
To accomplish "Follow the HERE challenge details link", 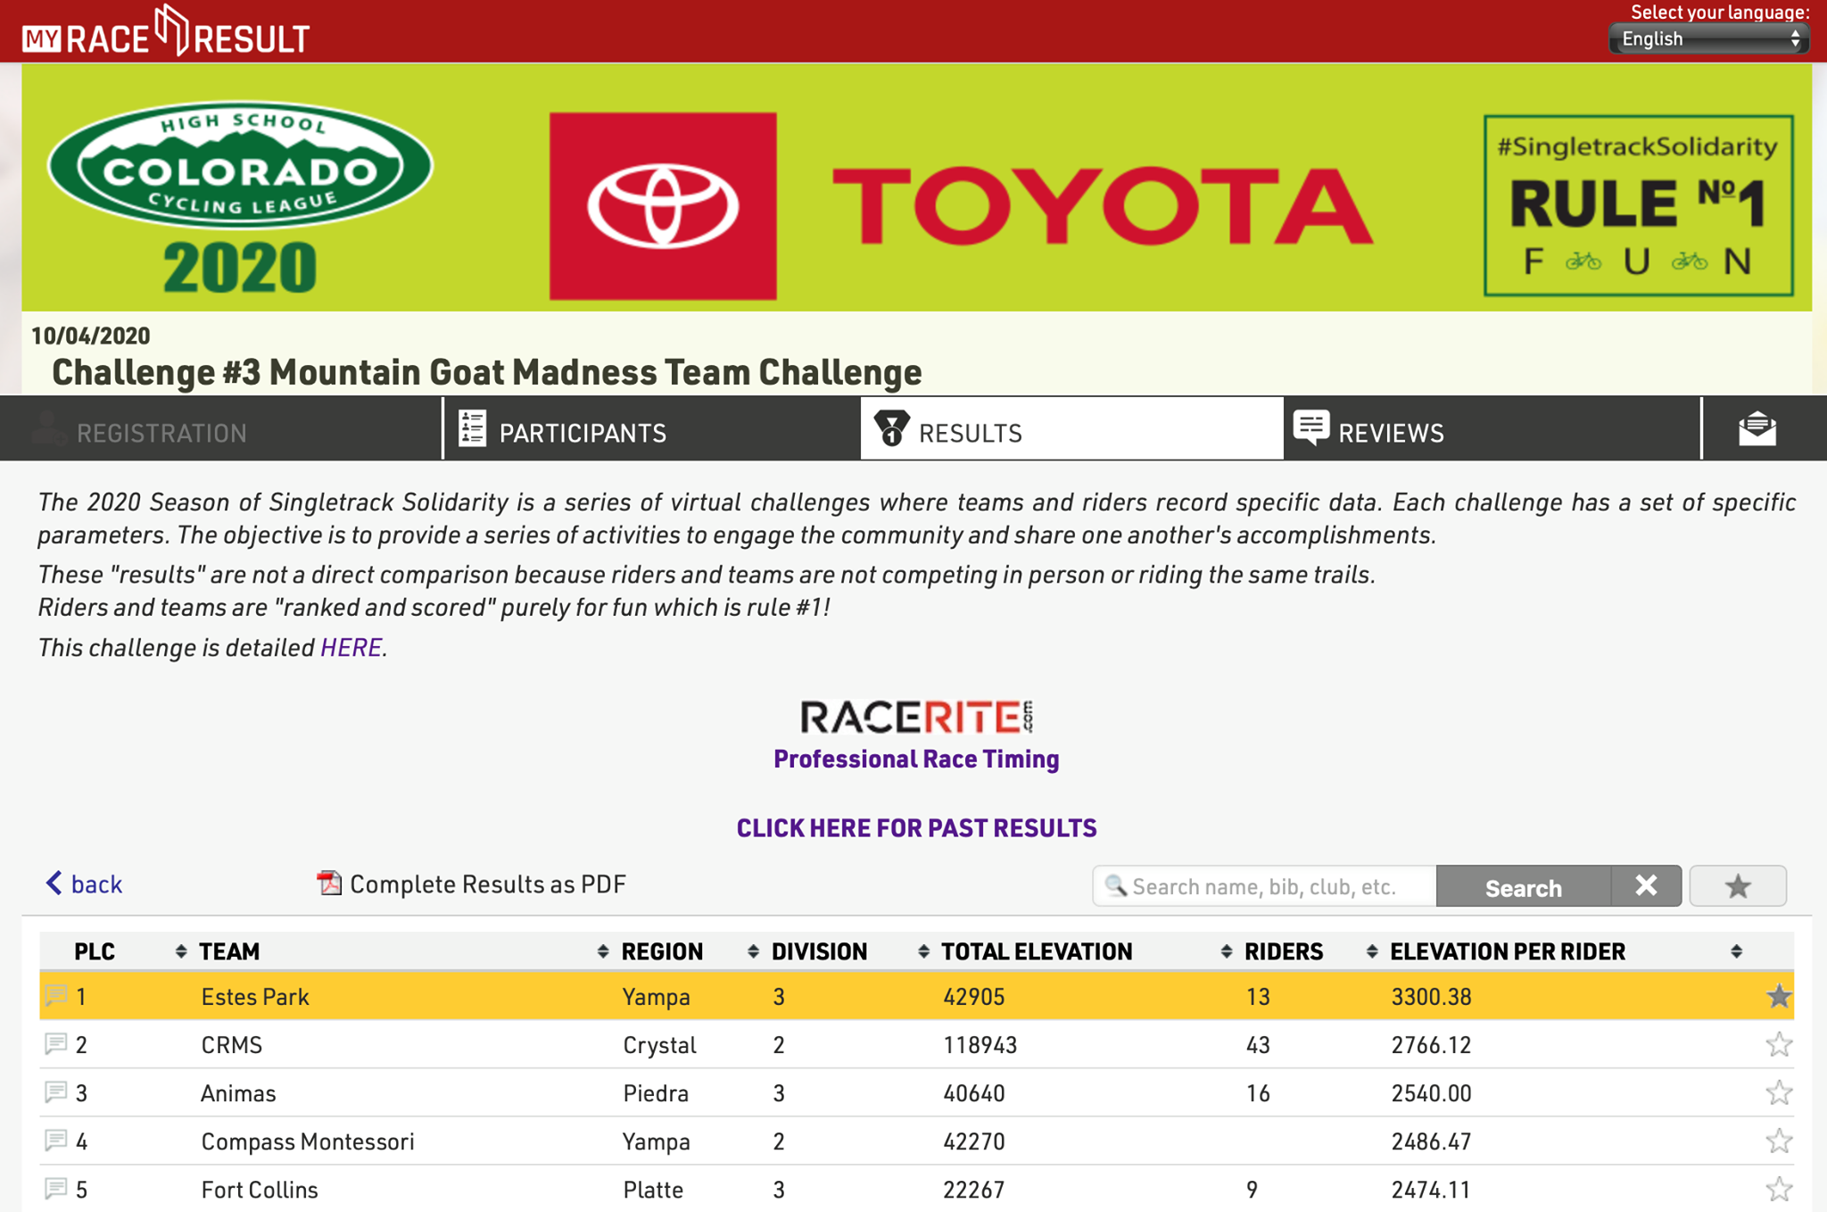I will point(351,647).
